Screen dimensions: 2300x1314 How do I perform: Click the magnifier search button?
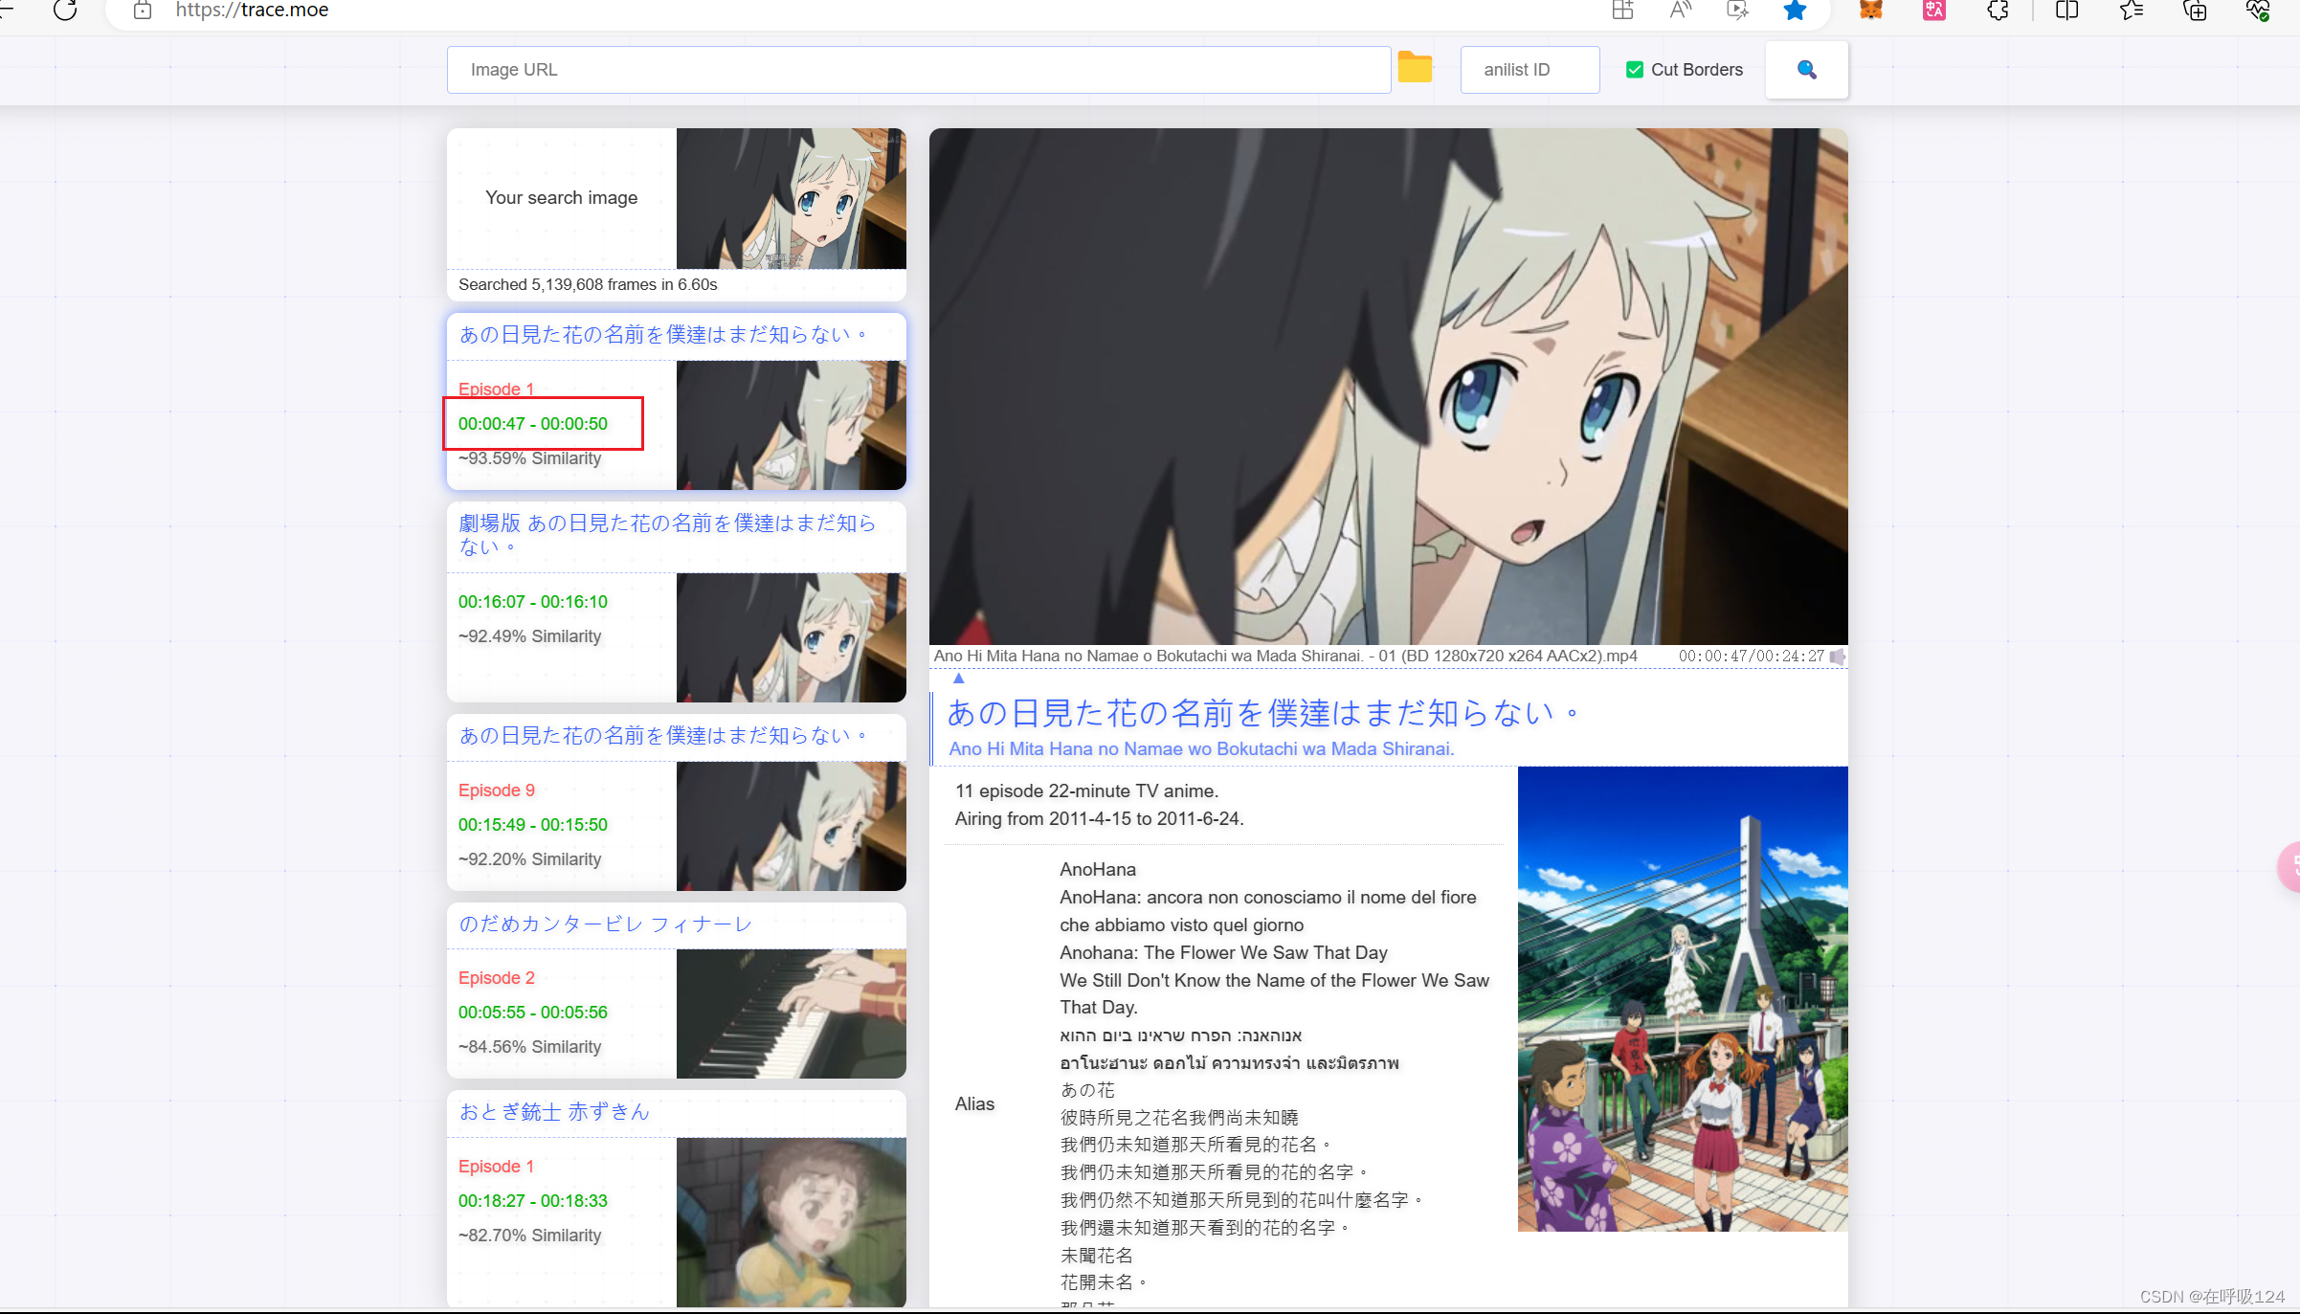click(x=1806, y=70)
